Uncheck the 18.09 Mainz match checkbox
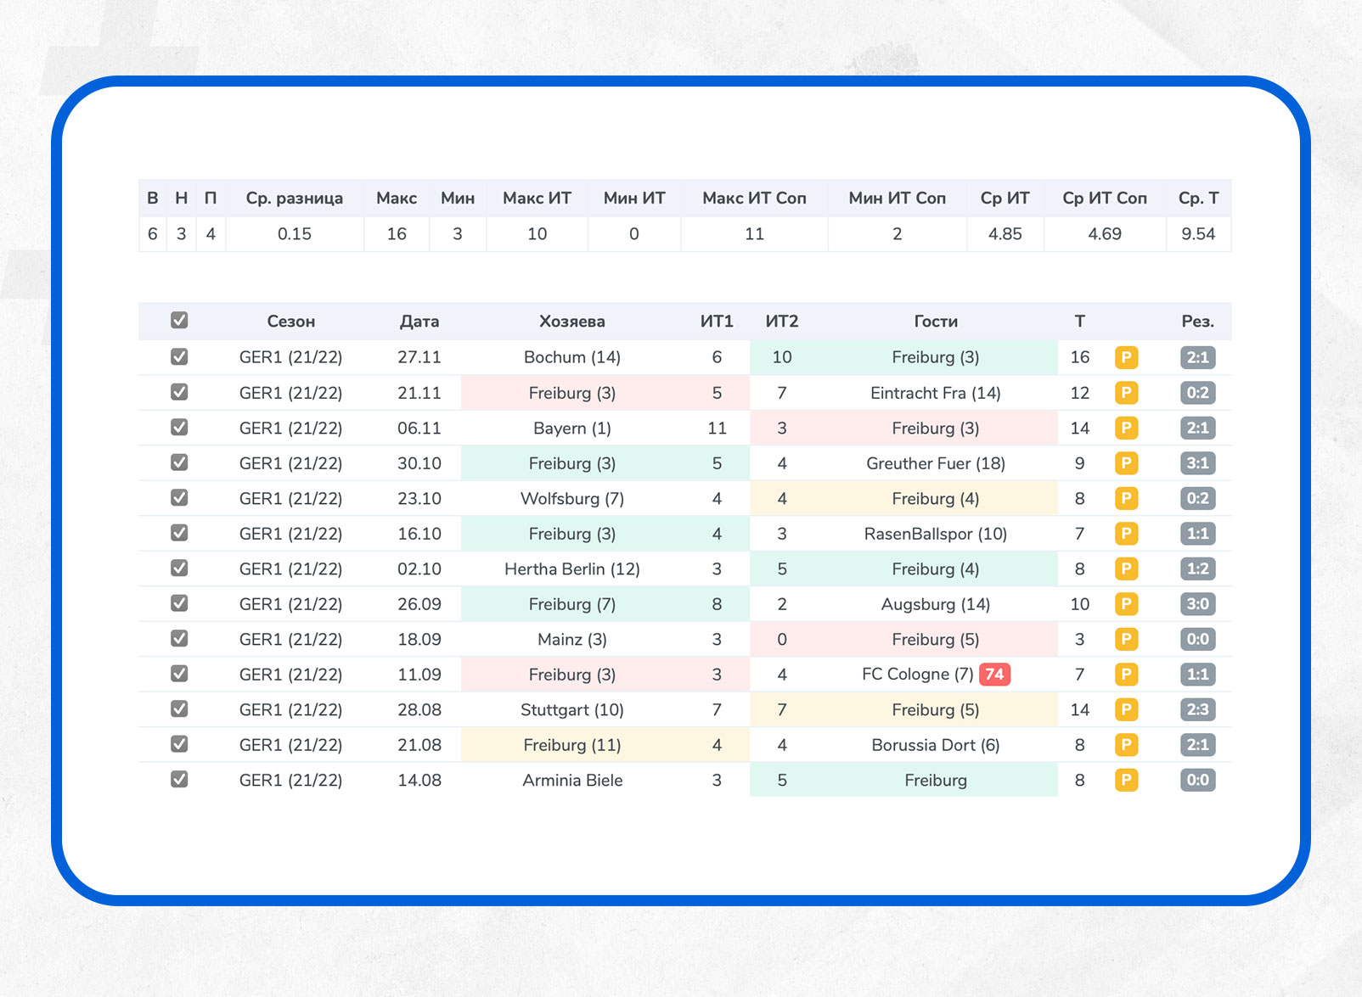Image resolution: width=1362 pixels, height=997 pixels. tap(179, 639)
